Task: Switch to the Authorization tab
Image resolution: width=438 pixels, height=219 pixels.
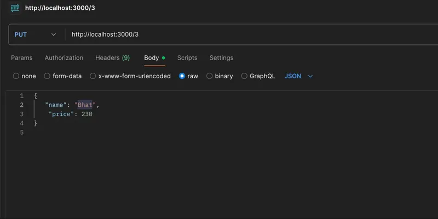Action: 64,58
